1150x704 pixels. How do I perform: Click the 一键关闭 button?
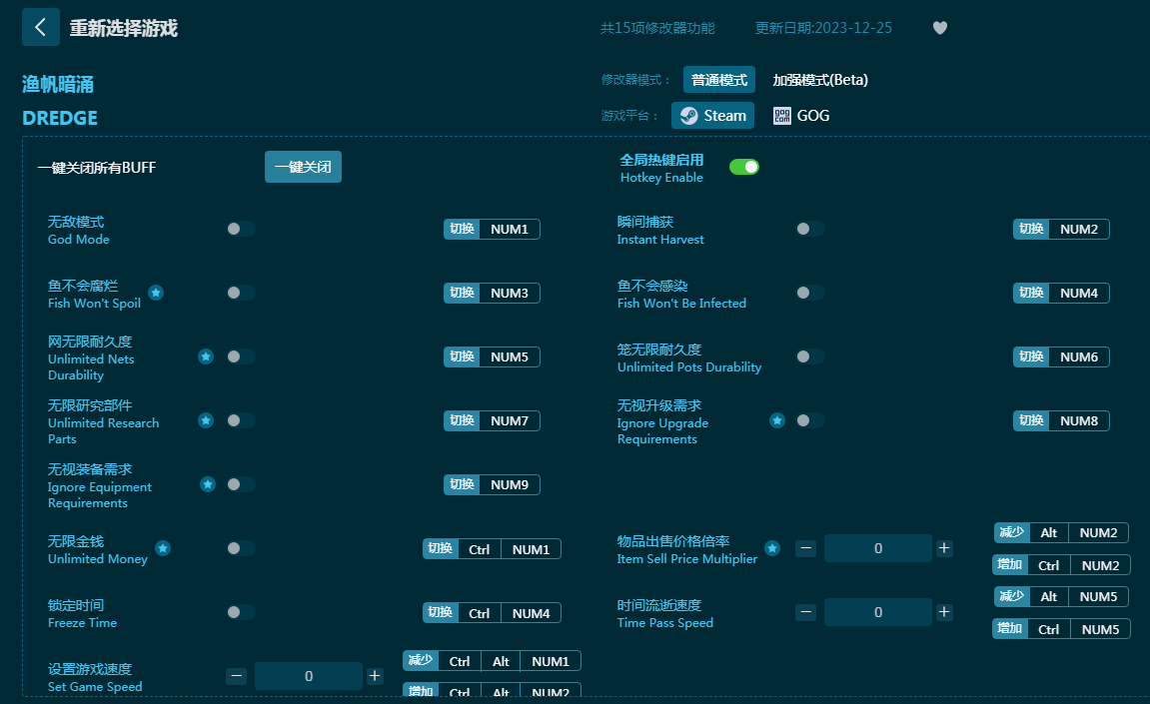[303, 167]
